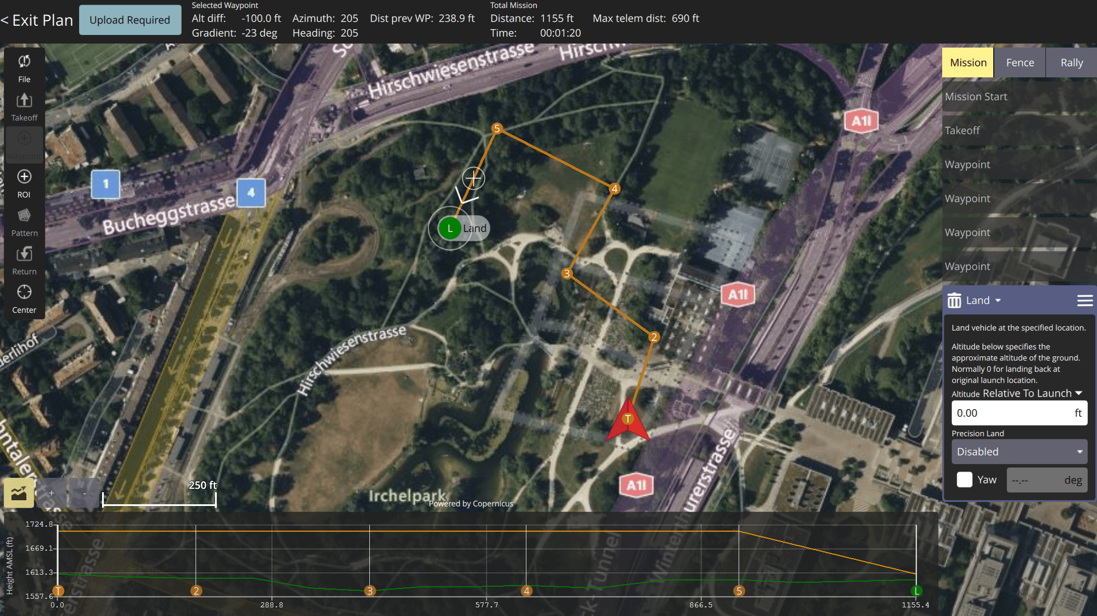Toggle the Waypoint insert tool
Viewport: 1097px width, 616px height.
(x=24, y=144)
